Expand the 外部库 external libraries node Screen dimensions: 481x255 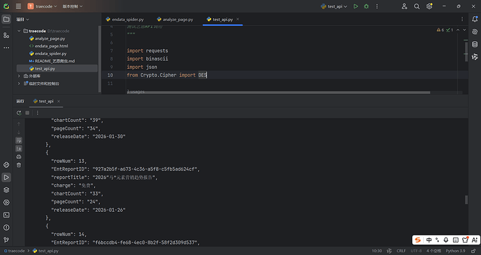(19, 76)
